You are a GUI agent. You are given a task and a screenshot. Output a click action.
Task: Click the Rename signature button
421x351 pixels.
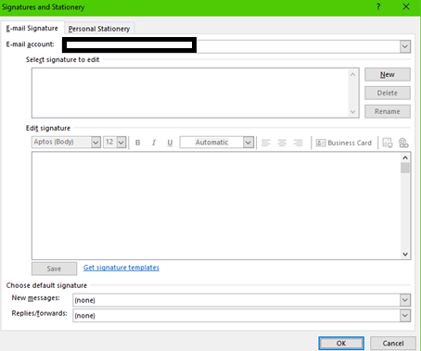388,111
